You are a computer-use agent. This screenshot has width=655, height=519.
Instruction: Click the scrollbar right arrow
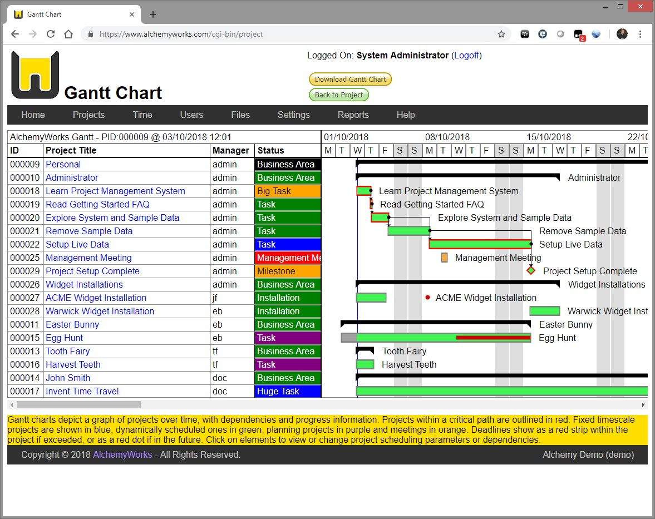pos(643,404)
